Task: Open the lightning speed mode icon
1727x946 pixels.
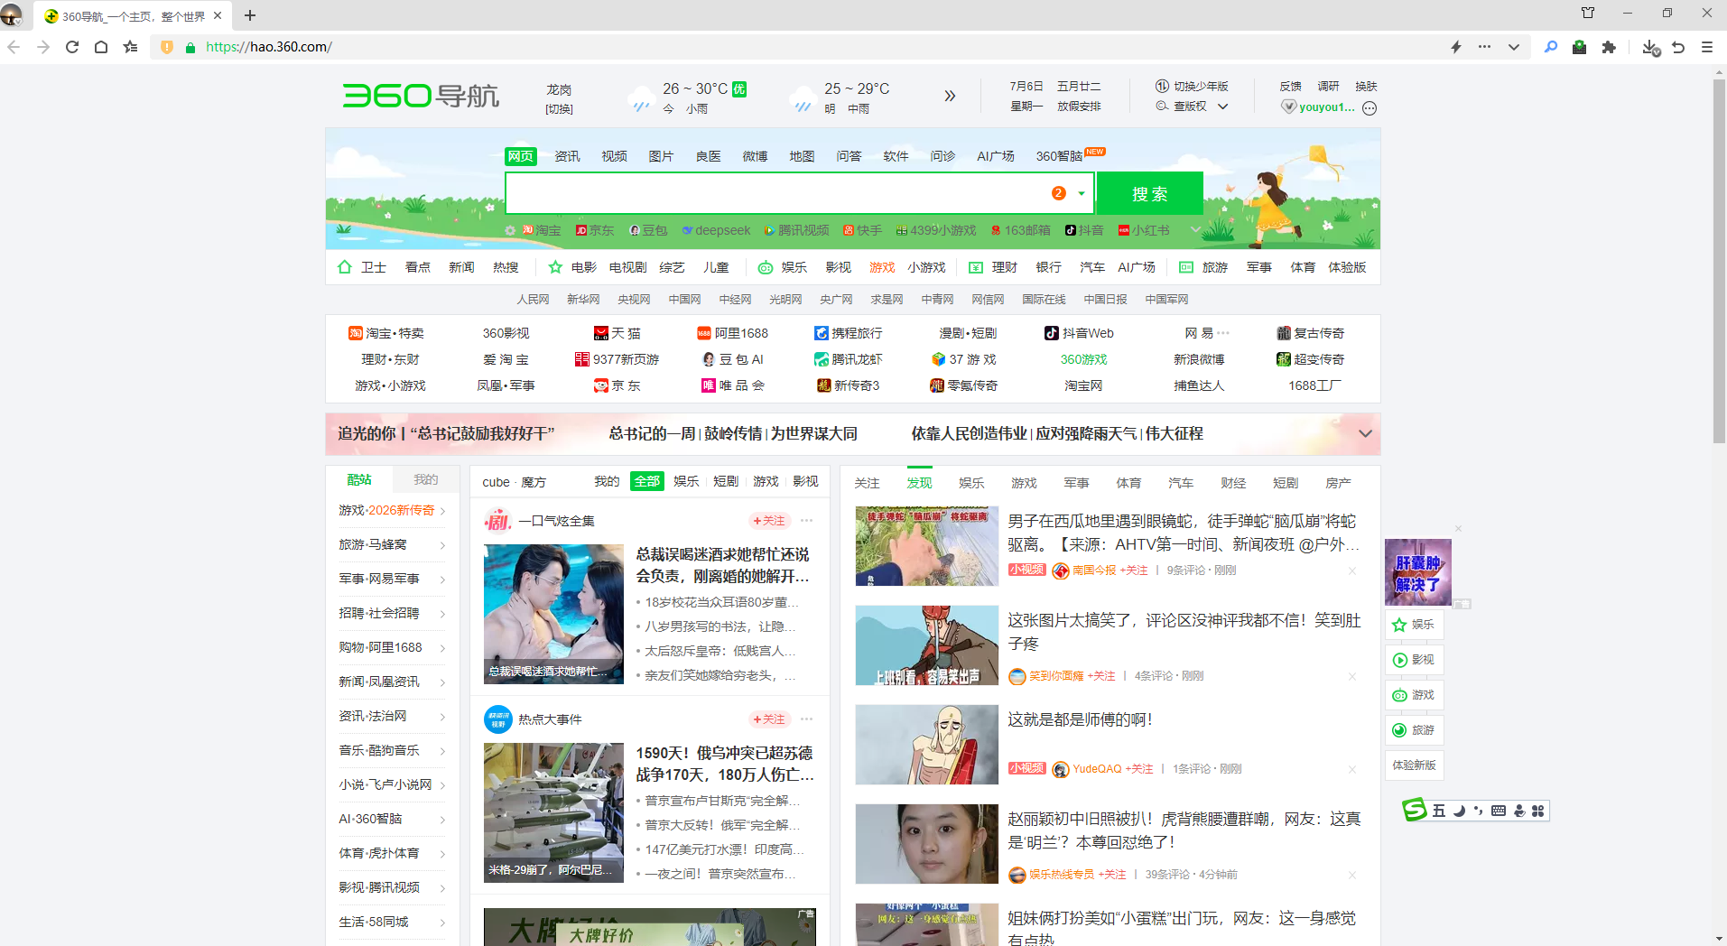Action: pos(1456,47)
